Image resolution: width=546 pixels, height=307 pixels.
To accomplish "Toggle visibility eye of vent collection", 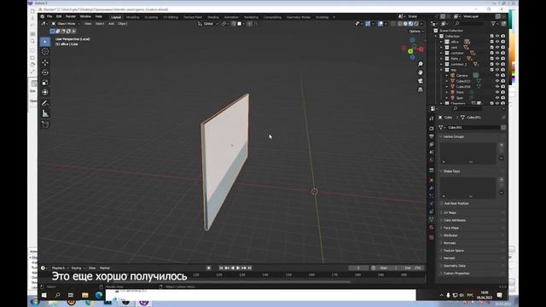I will point(497,48).
